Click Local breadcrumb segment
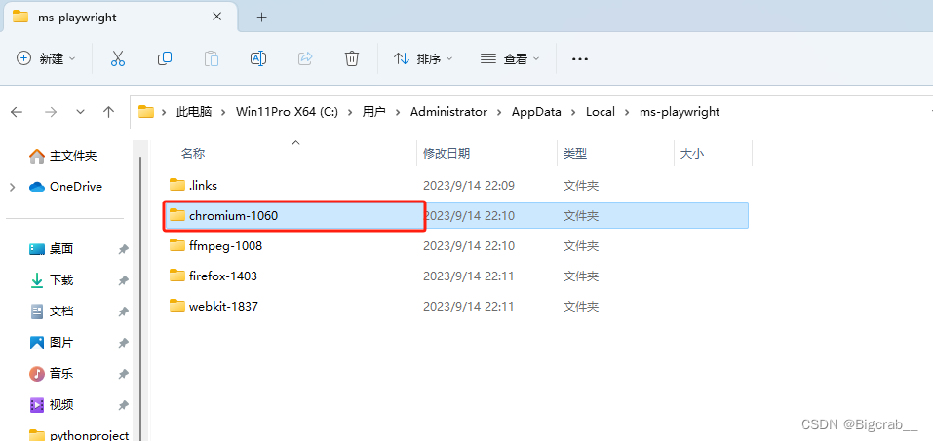The width and height of the screenshot is (933, 441). (601, 112)
